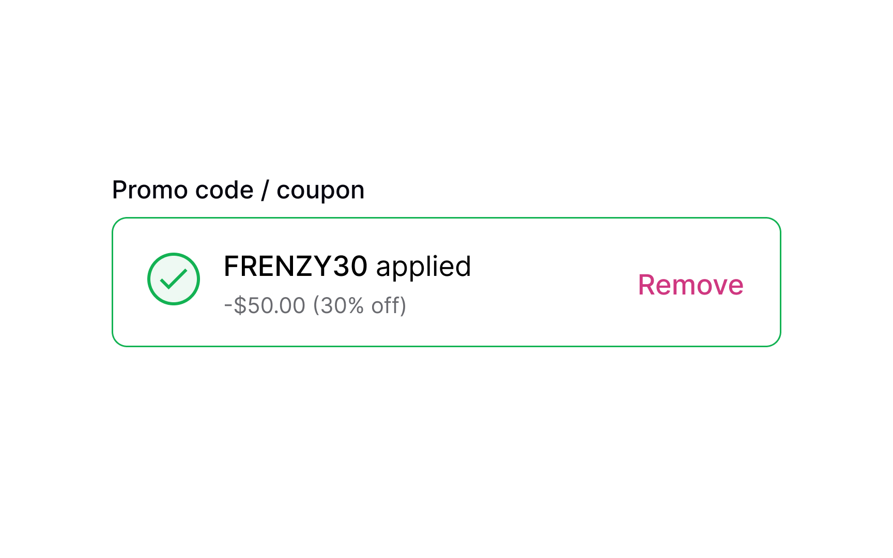
Task: Select the FRENZY30 code label
Action: [x=296, y=266]
